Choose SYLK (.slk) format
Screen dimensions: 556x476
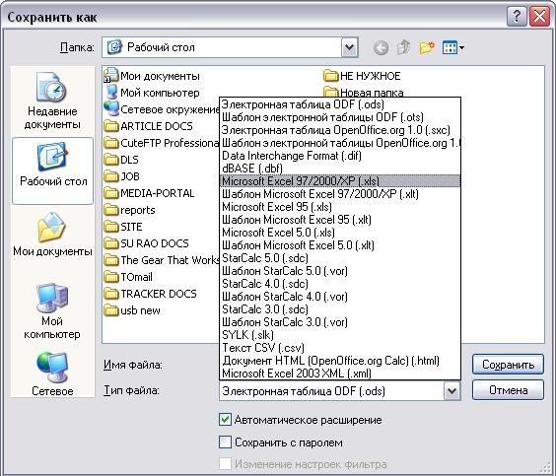pyautogui.click(x=340, y=335)
